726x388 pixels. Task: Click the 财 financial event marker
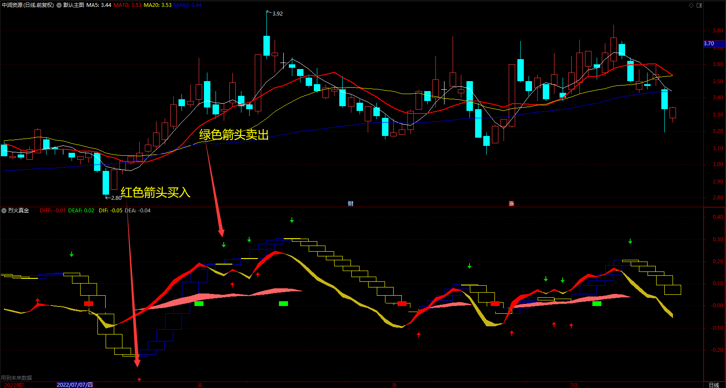(x=350, y=204)
